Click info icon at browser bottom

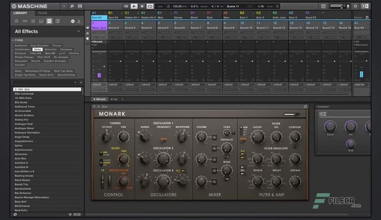coord(70,215)
